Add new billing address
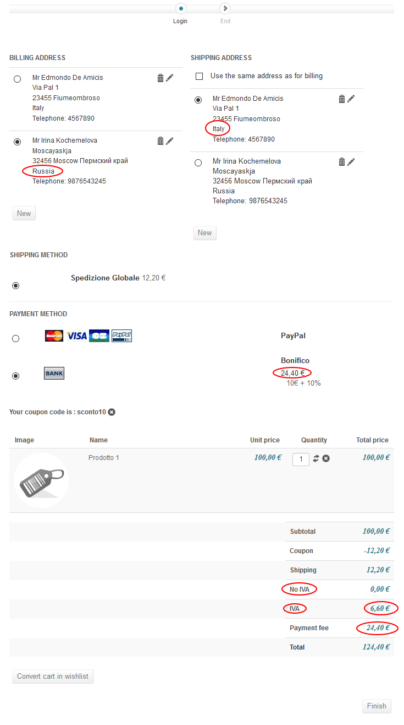Viewport: 404px width, 725px height. pos(24,213)
